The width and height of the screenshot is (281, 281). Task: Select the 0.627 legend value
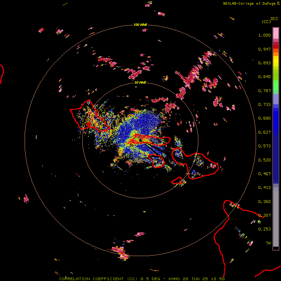264,132
